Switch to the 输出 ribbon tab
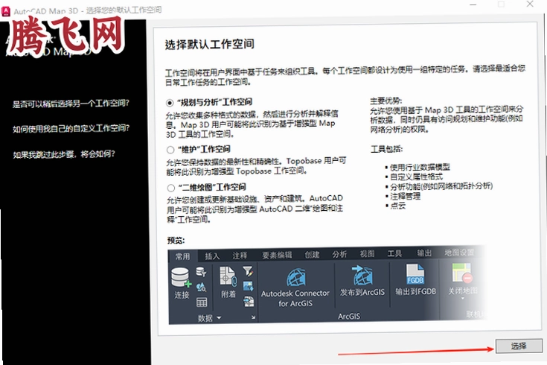This screenshot has height=365, width=547. (424, 253)
